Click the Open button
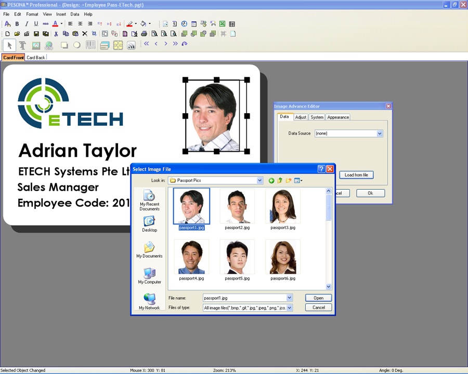This screenshot has width=468, height=374. pos(318,298)
